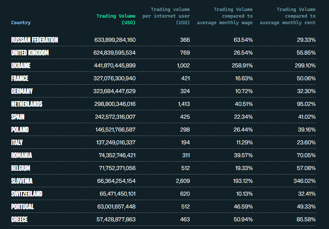Click Italy's monthly wage percentage 11.29%

pos(243,143)
